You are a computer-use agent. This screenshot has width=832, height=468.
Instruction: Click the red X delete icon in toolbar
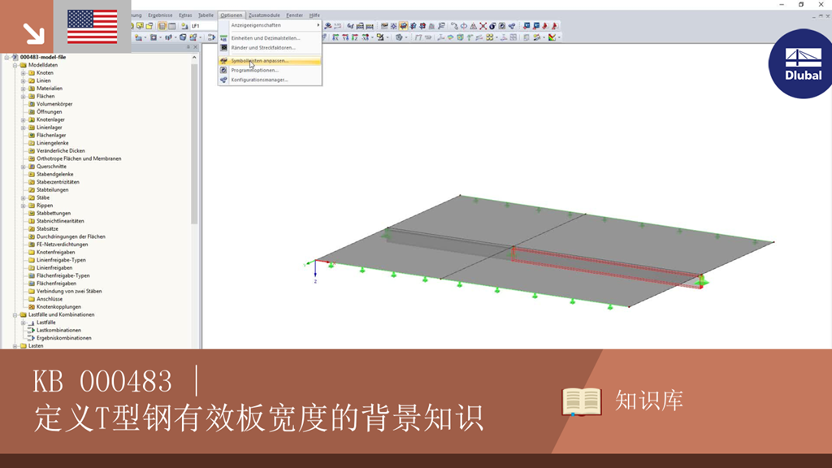pyautogui.click(x=483, y=25)
